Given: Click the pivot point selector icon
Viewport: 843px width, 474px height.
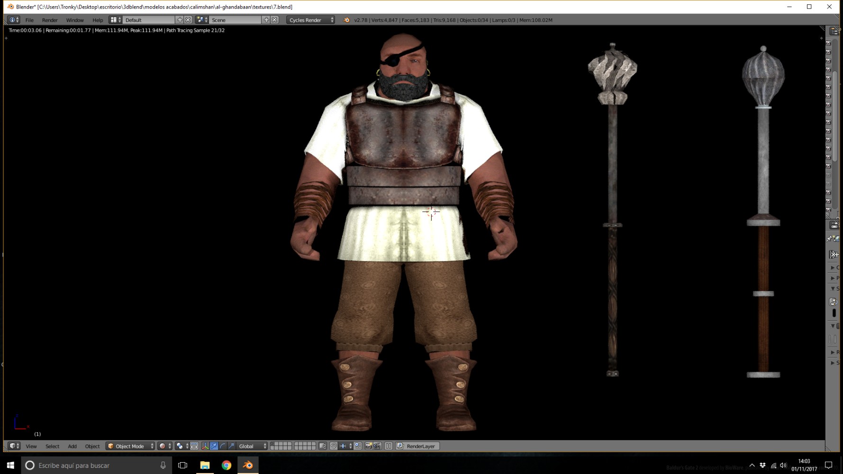Looking at the screenshot, I should pyautogui.click(x=181, y=446).
